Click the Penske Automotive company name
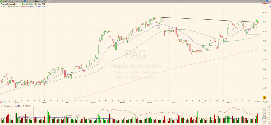The height and width of the screenshot is (125, 271). [9, 4]
